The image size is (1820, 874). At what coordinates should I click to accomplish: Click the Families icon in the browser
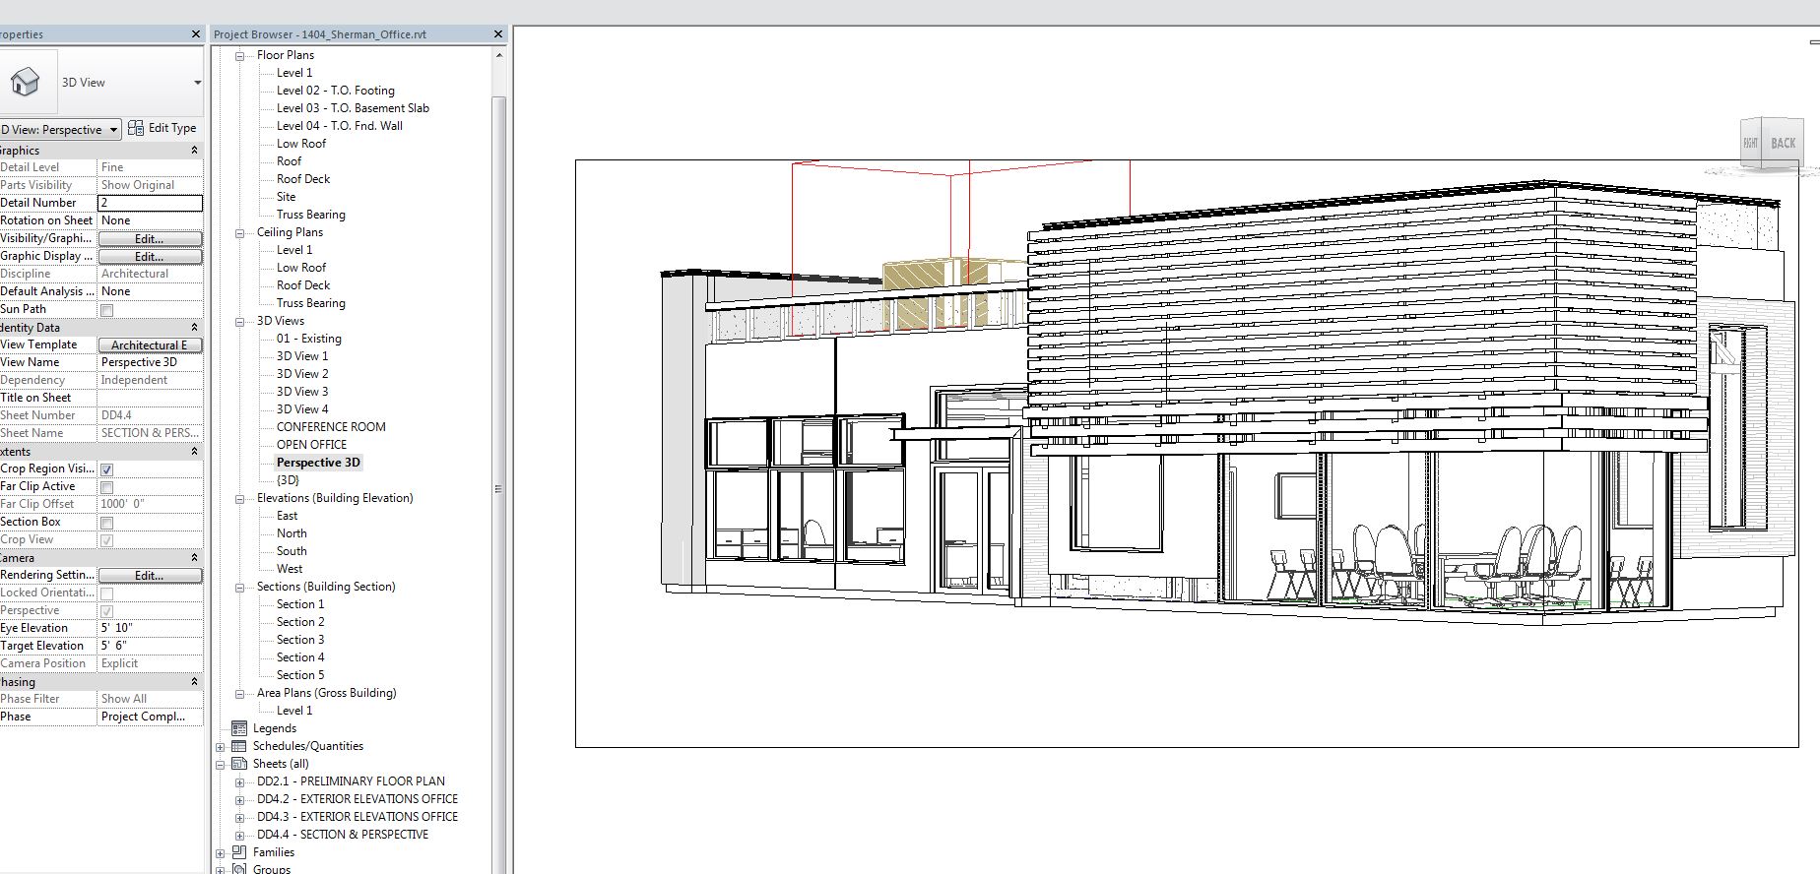[x=238, y=852]
